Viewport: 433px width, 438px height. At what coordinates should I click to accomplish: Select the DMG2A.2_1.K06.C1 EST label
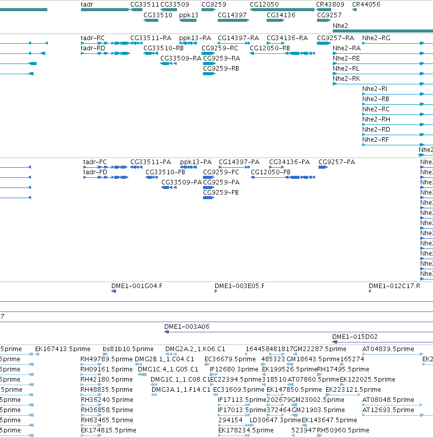(195, 349)
